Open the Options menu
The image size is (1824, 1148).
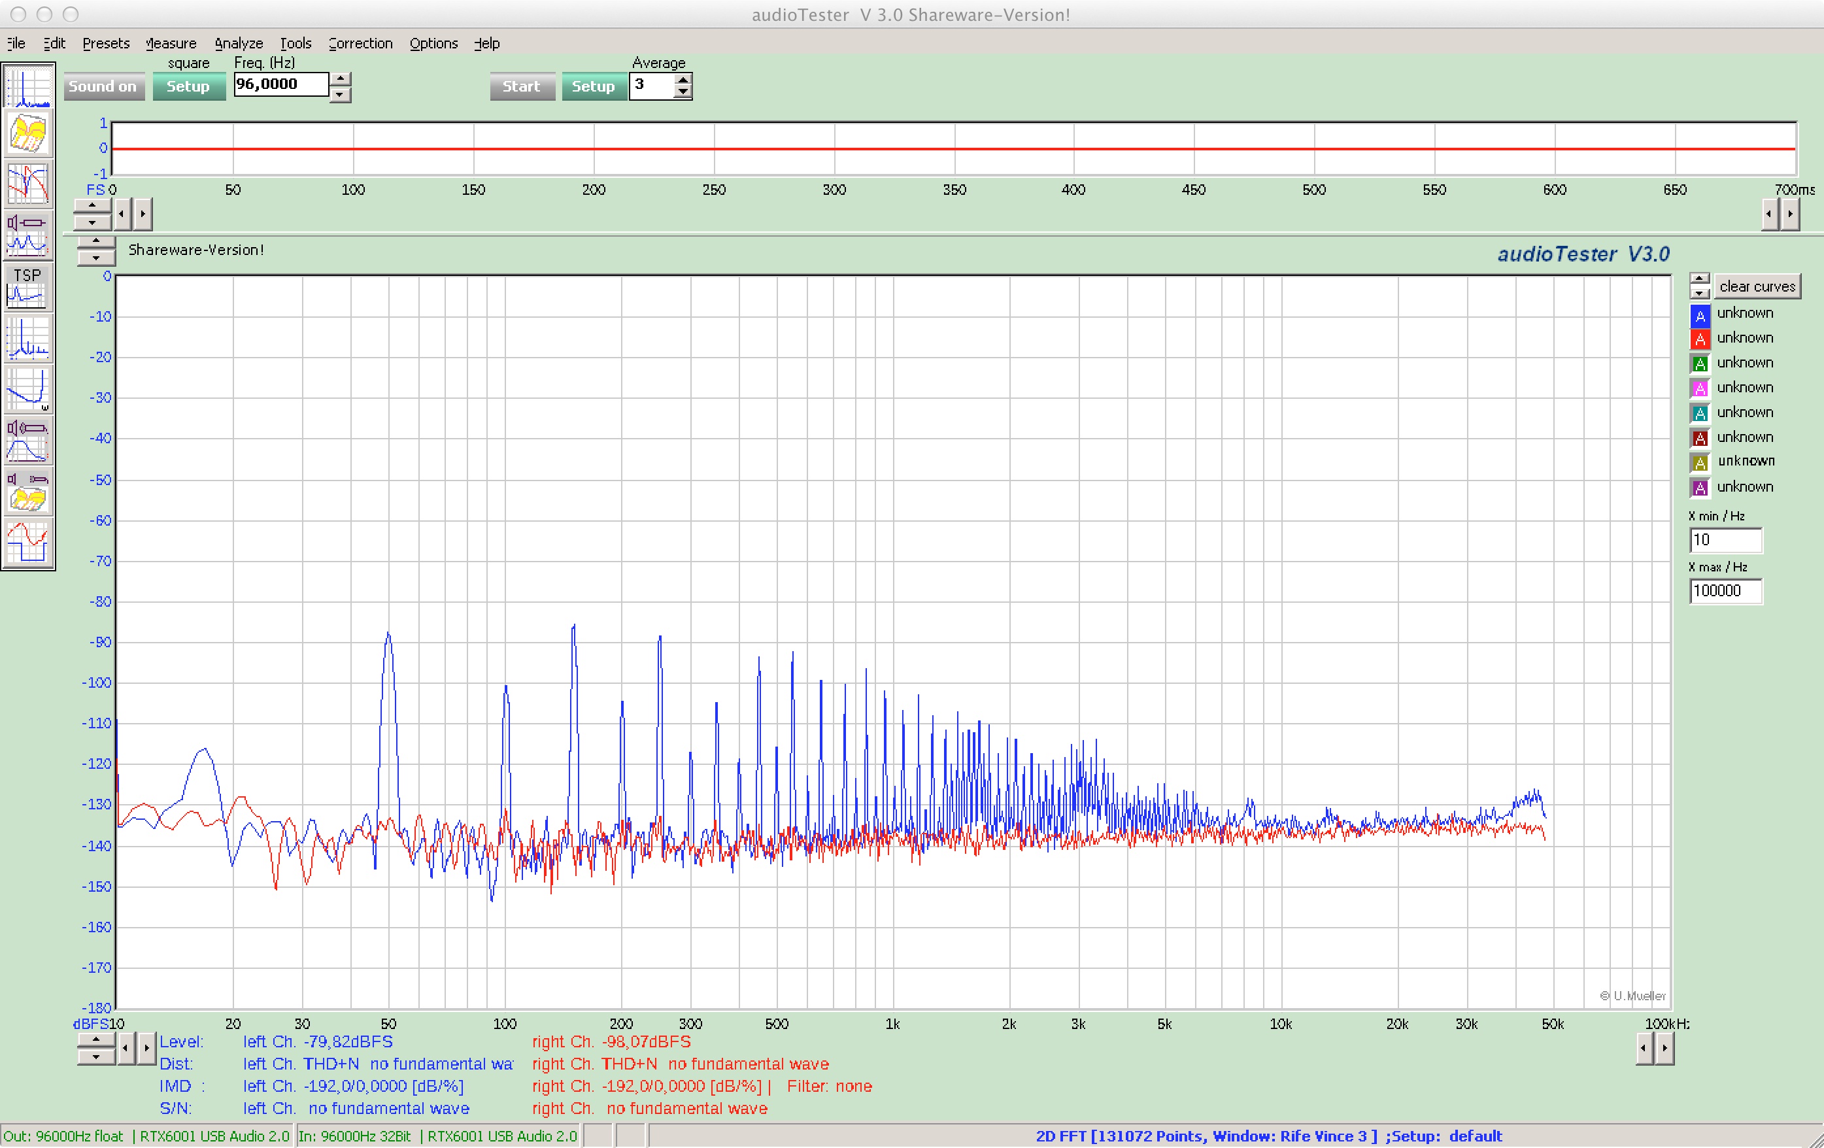click(x=434, y=43)
